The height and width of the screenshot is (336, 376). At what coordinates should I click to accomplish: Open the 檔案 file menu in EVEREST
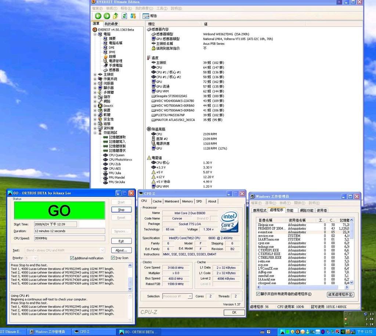point(97,8)
